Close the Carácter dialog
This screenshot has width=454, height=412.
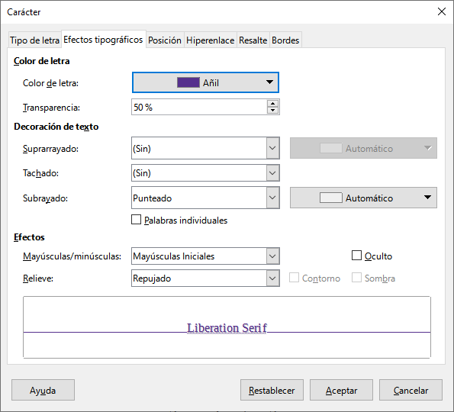[442, 12]
